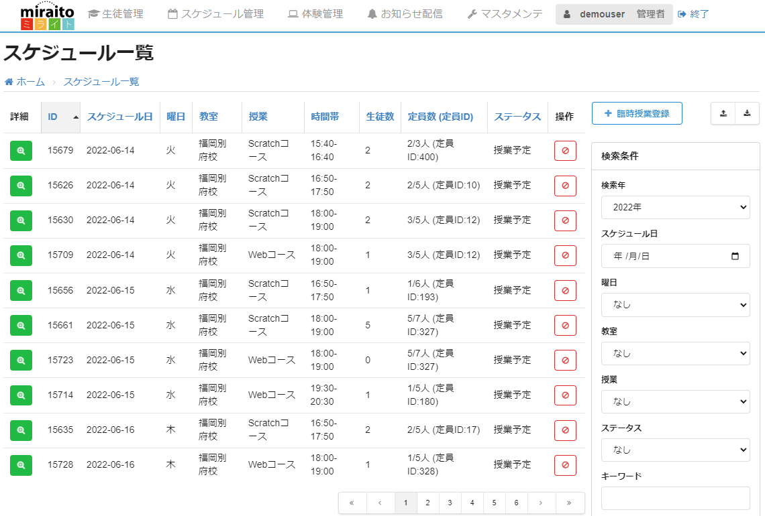Image resolution: width=765 pixels, height=516 pixels.
Task: Expand the 曜日 filter dropdown
Action: point(675,304)
